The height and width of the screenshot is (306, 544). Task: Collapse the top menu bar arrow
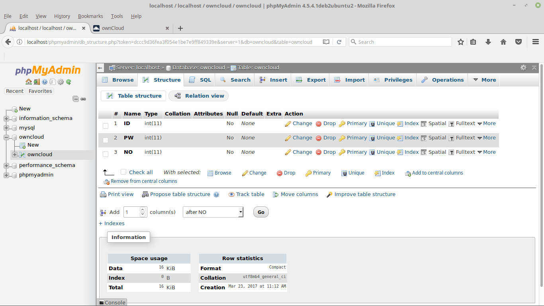[x=534, y=68]
